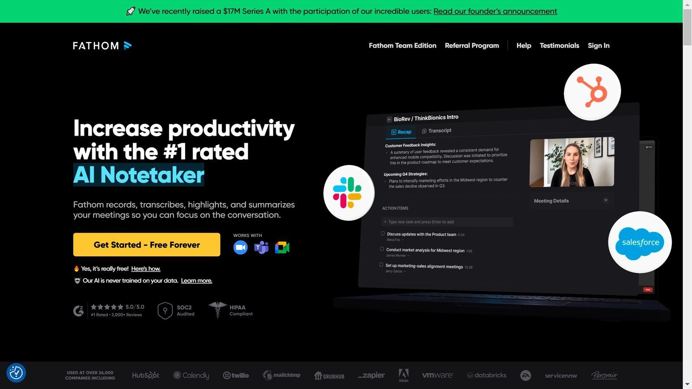Switch to the Transcript tab

pyautogui.click(x=436, y=131)
